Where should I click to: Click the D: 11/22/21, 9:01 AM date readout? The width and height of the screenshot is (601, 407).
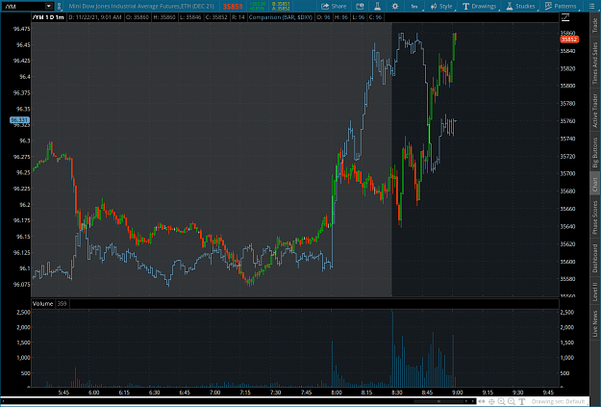95,17
